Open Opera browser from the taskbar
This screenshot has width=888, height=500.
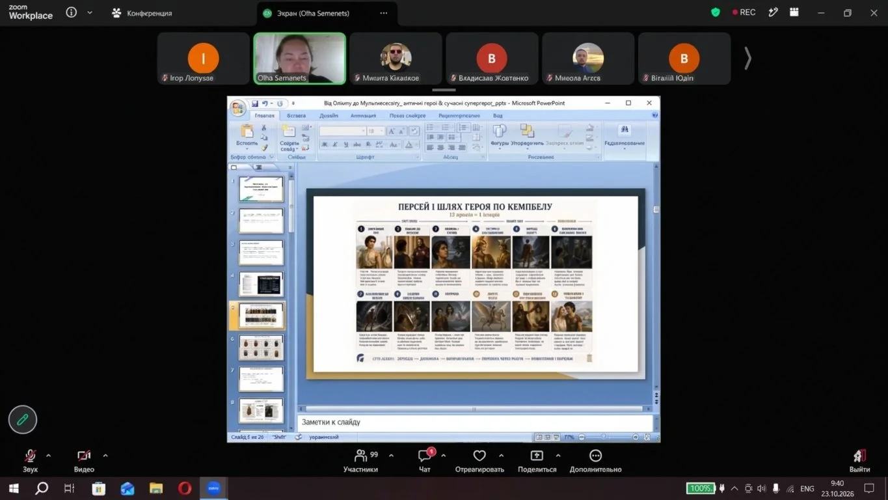[185, 488]
